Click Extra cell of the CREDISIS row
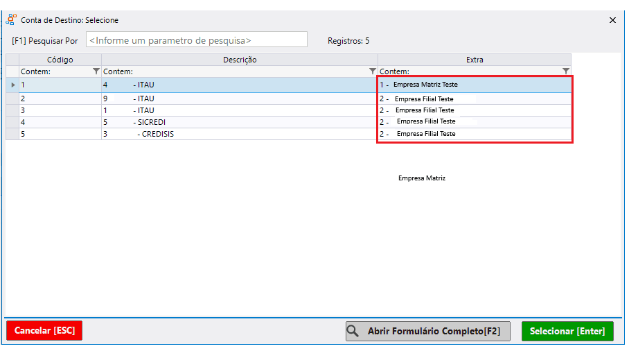The image size is (629, 351). [x=475, y=134]
